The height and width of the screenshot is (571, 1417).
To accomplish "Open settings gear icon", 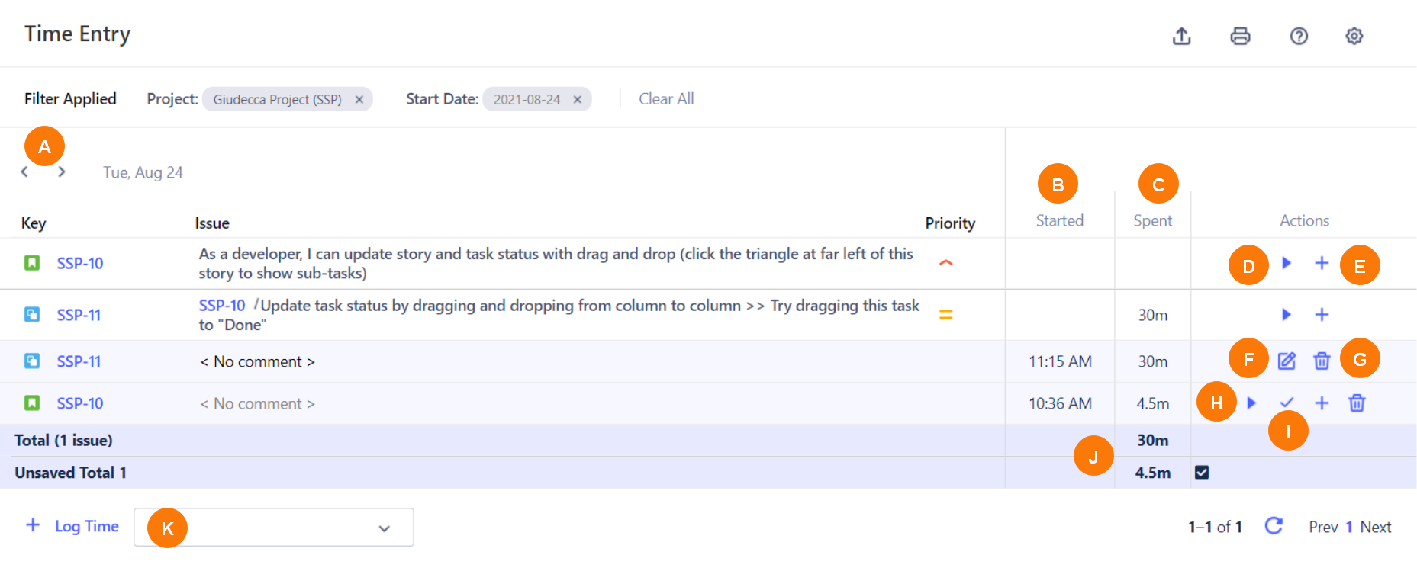I will pos(1354,36).
